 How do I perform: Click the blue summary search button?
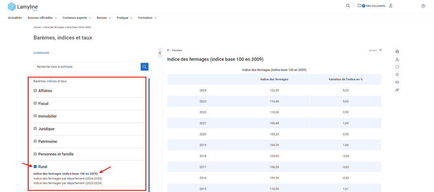click(x=145, y=67)
